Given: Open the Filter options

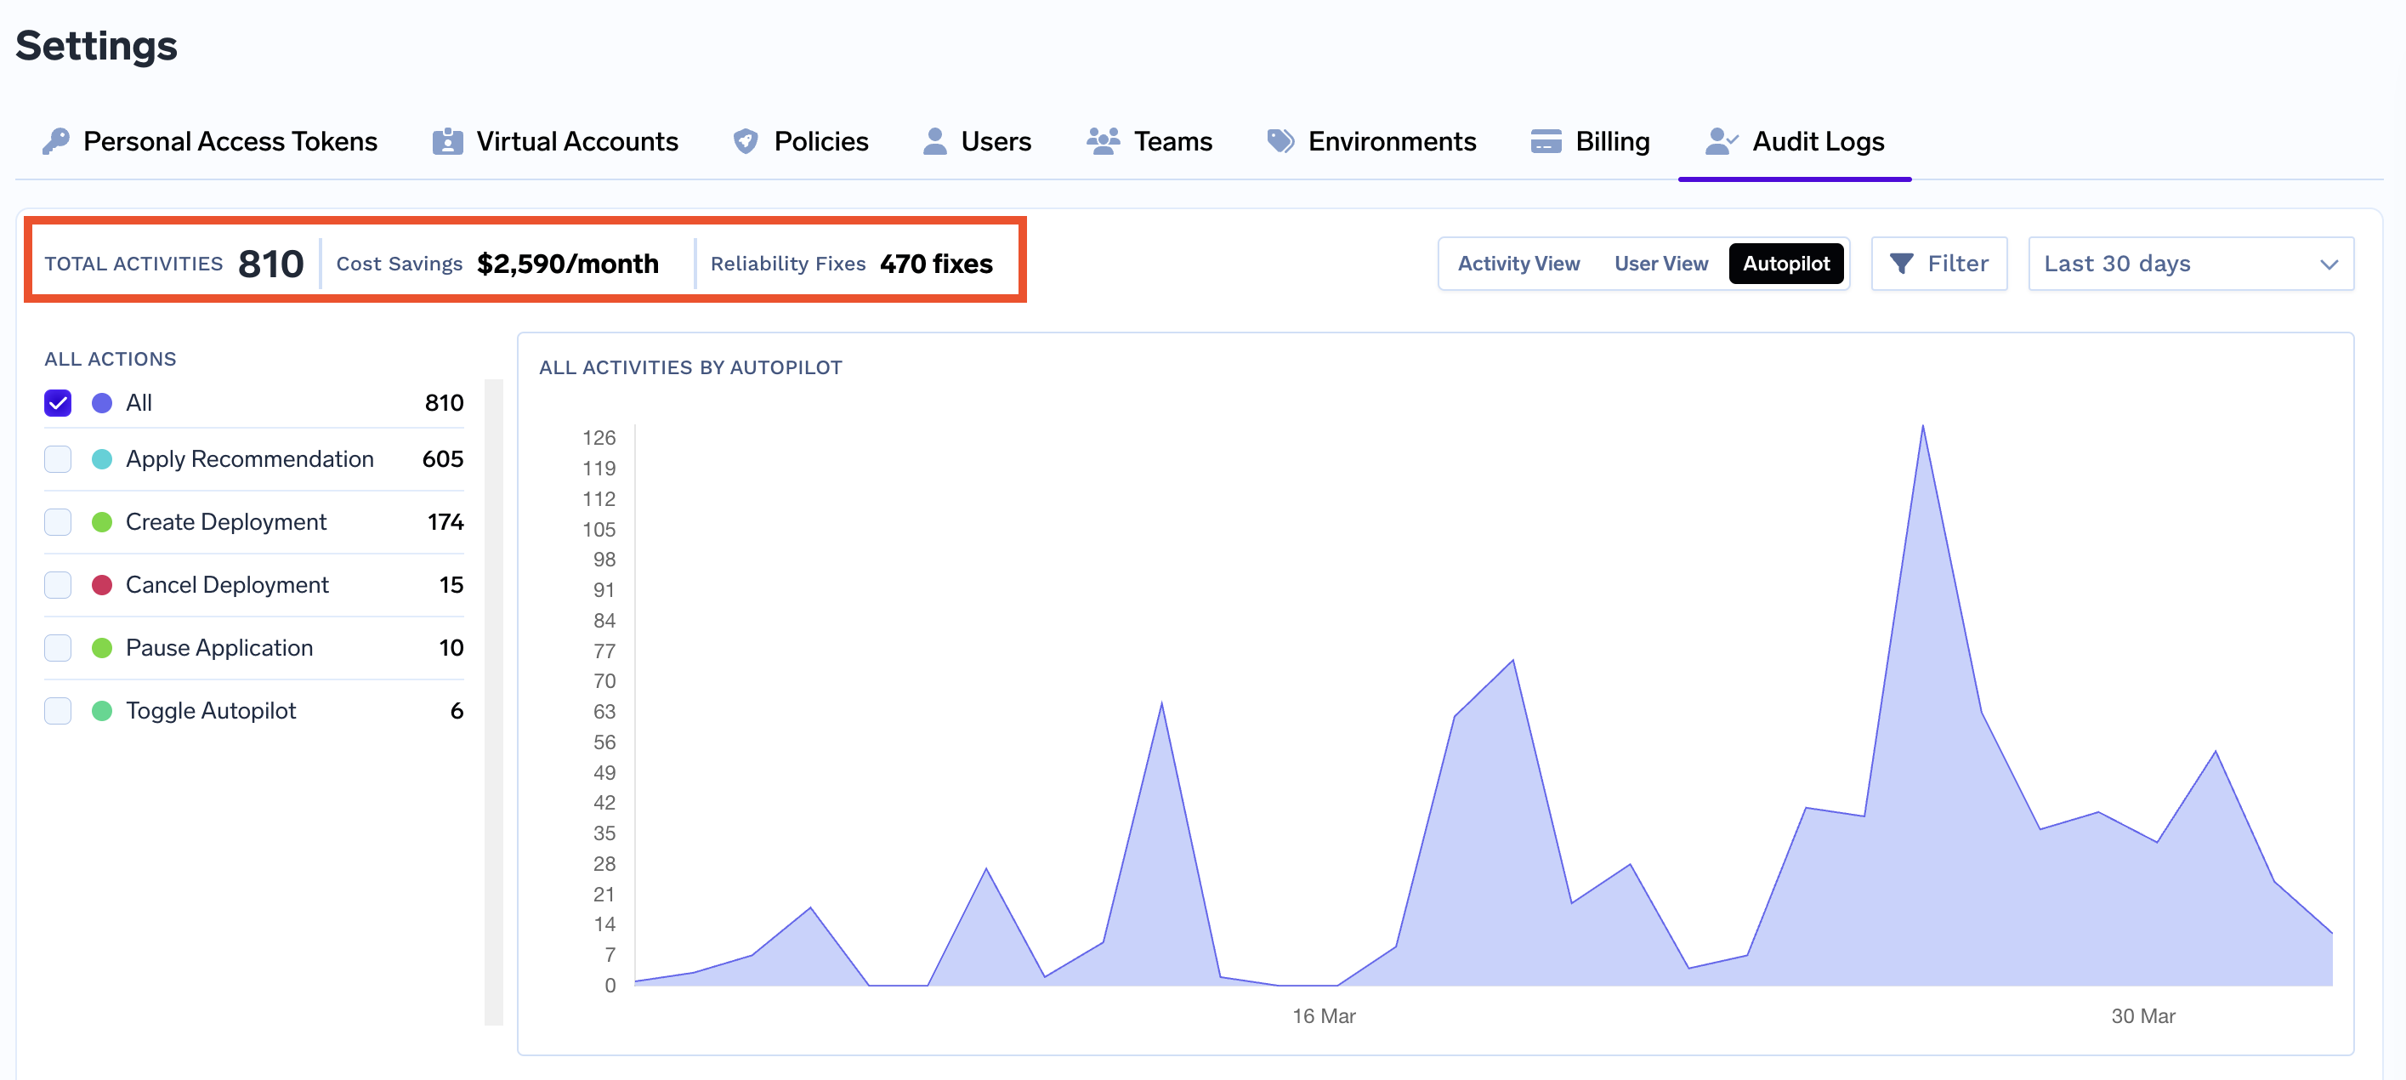Looking at the screenshot, I should (1939, 264).
